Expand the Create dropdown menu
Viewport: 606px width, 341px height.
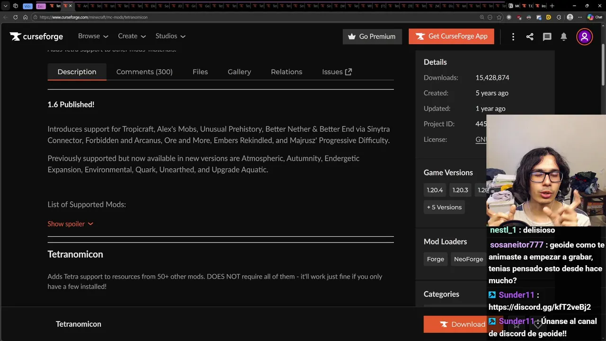point(132,36)
